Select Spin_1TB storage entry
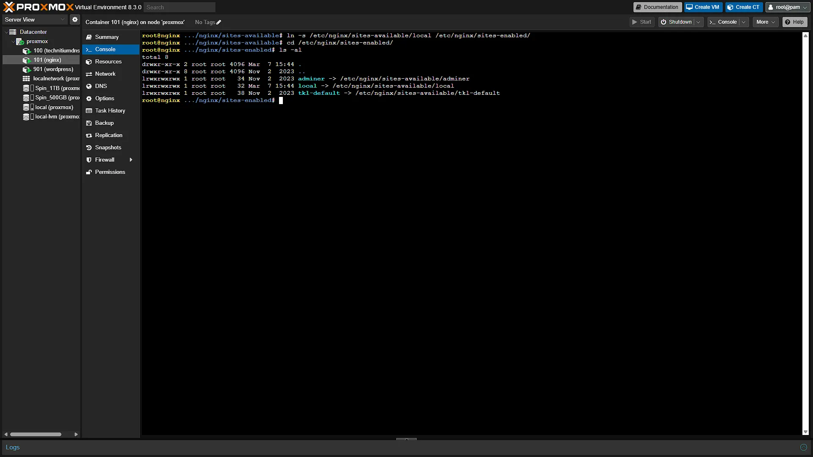 tap(51, 88)
